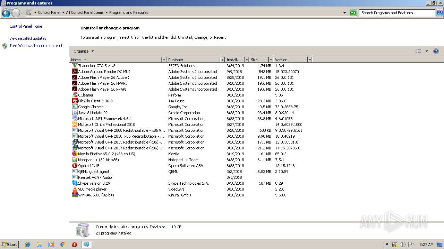Open the Name column filter dropdown
Viewport: 444px width, 249px height.
pos(164,60)
